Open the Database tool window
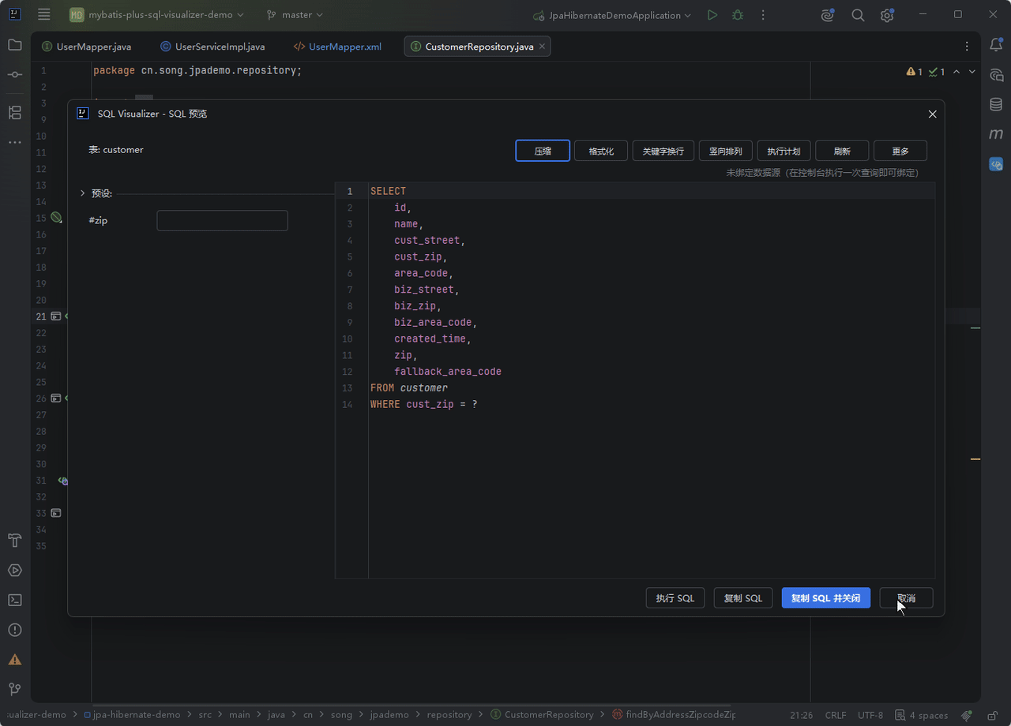The image size is (1011, 726). 996,104
